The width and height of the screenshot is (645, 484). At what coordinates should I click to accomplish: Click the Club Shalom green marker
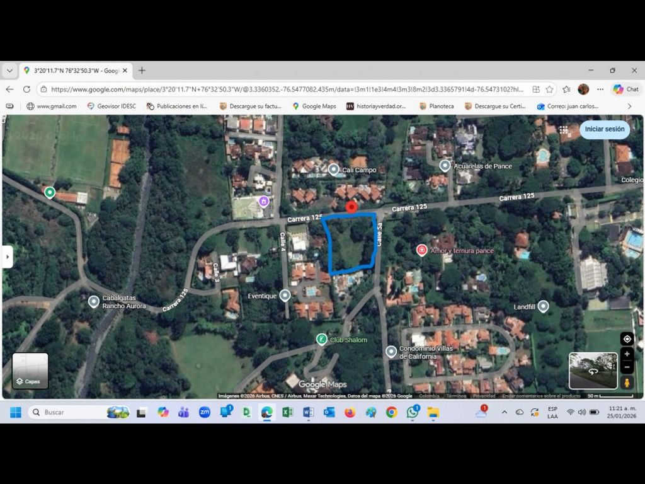coord(321,340)
